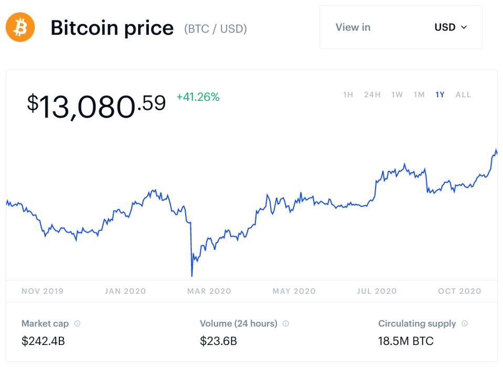This screenshot has height=367, width=503.
Task: Reselect the active 1Y range
Action: pos(441,95)
